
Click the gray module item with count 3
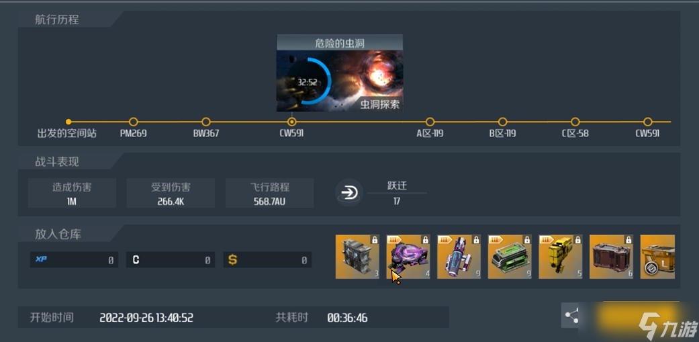[357, 257]
